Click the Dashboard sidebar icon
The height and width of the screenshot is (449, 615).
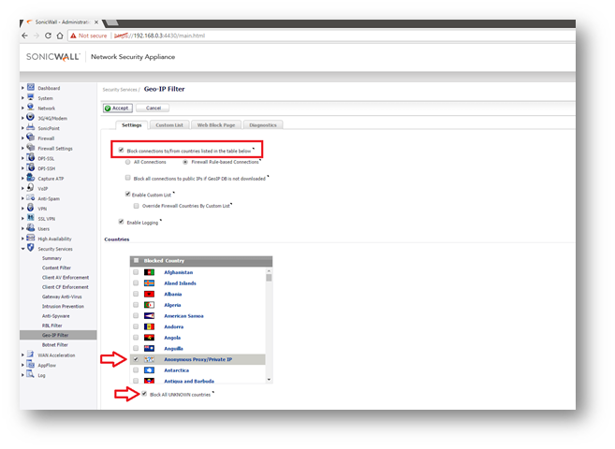point(31,87)
